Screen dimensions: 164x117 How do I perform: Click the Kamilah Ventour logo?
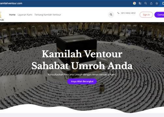[2, 16]
